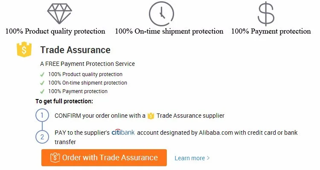Click the yellow Trade Assurance shield logo
320x170 pixels.
pos(24,50)
